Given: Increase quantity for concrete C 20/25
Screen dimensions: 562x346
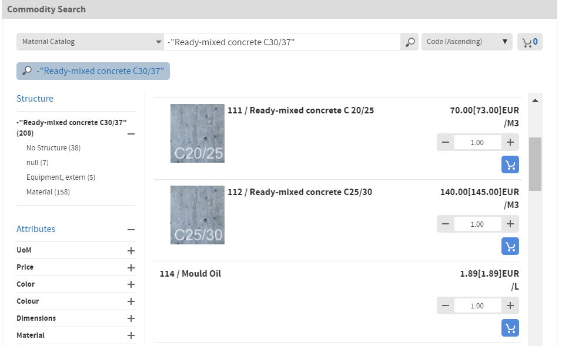Looking at the screenshot, I should 510,143.
